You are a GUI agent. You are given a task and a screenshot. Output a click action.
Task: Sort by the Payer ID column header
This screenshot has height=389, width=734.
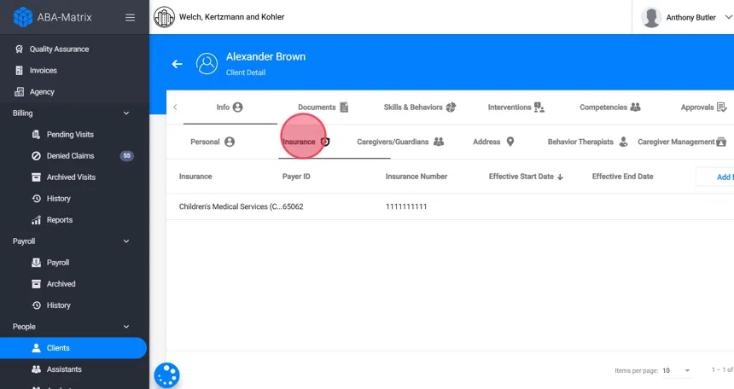pyautogui.click(x=296, y=177)
